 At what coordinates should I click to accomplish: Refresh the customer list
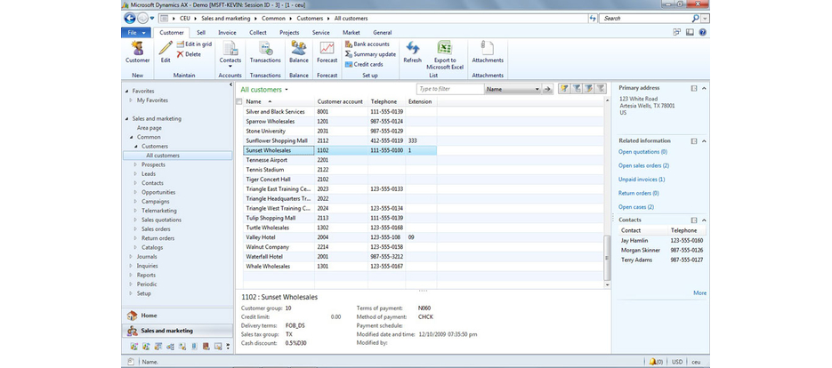coord(412,52)
